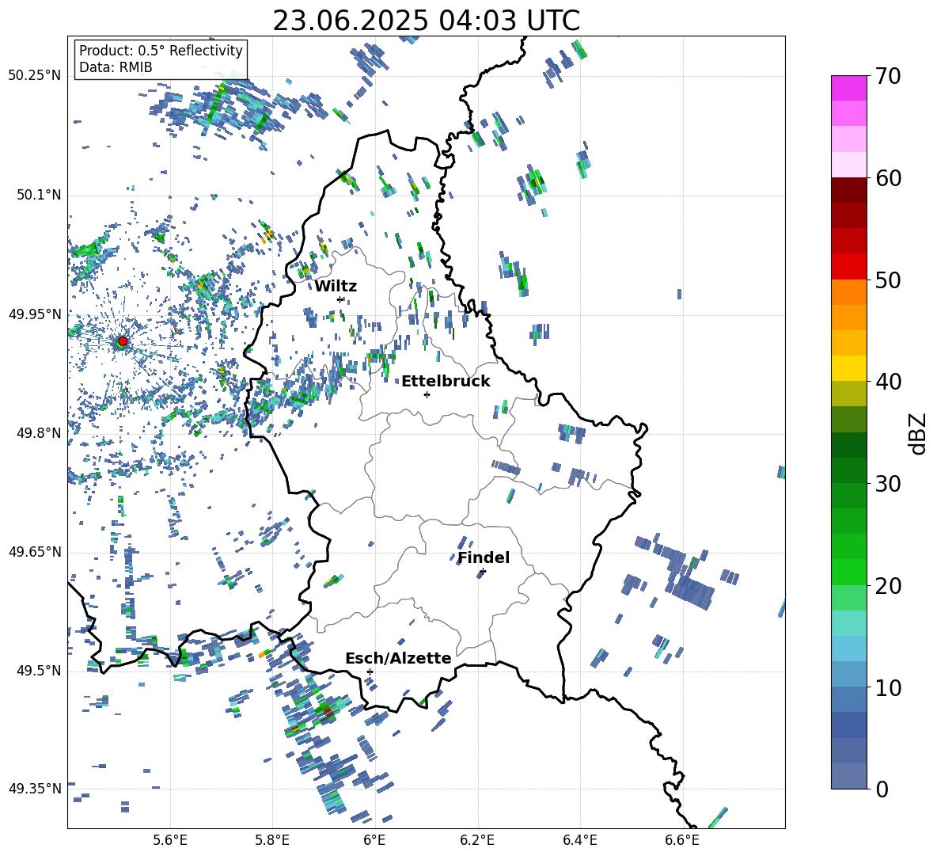Click the colorbar tick label 50
937x856 pixels.
(x=888, y=280)
